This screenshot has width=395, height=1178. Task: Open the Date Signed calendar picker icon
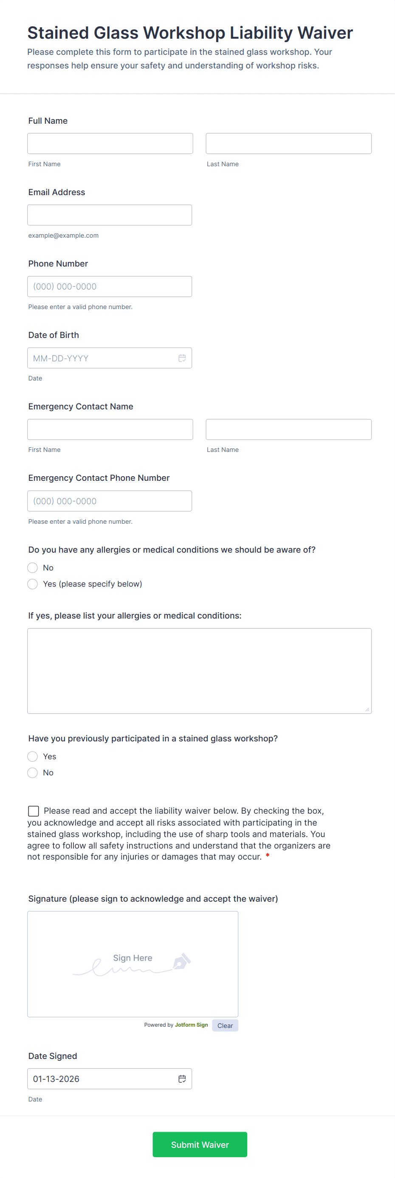(182, 1079)
